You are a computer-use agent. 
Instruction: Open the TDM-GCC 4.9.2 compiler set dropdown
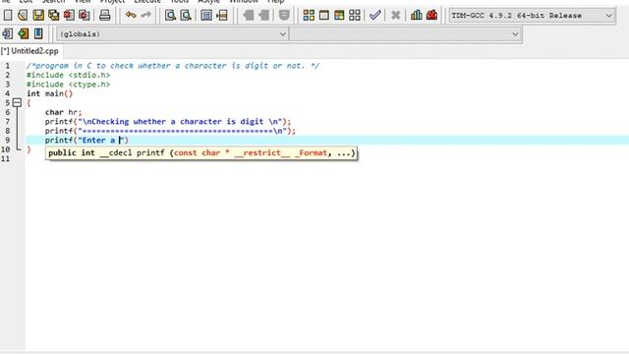pyautogui.click(x=533, y=16)
